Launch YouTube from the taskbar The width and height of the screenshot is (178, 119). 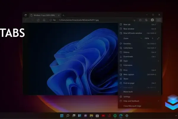coord(103,116)
